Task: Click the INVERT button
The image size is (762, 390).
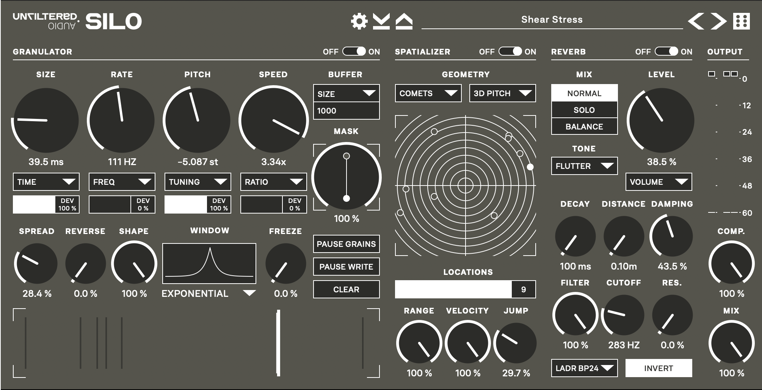Action: (x=659, y=368)
